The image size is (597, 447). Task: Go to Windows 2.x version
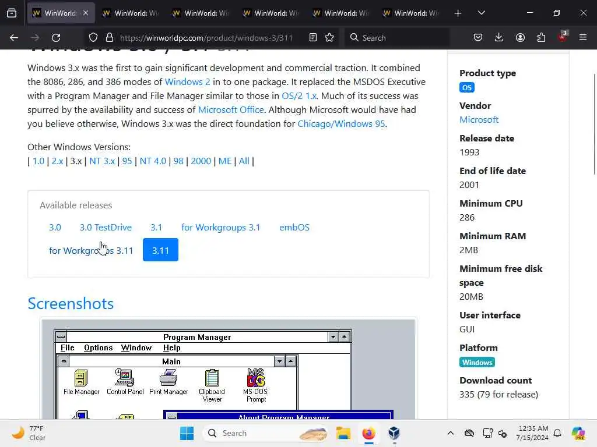[x=57, y=161]
